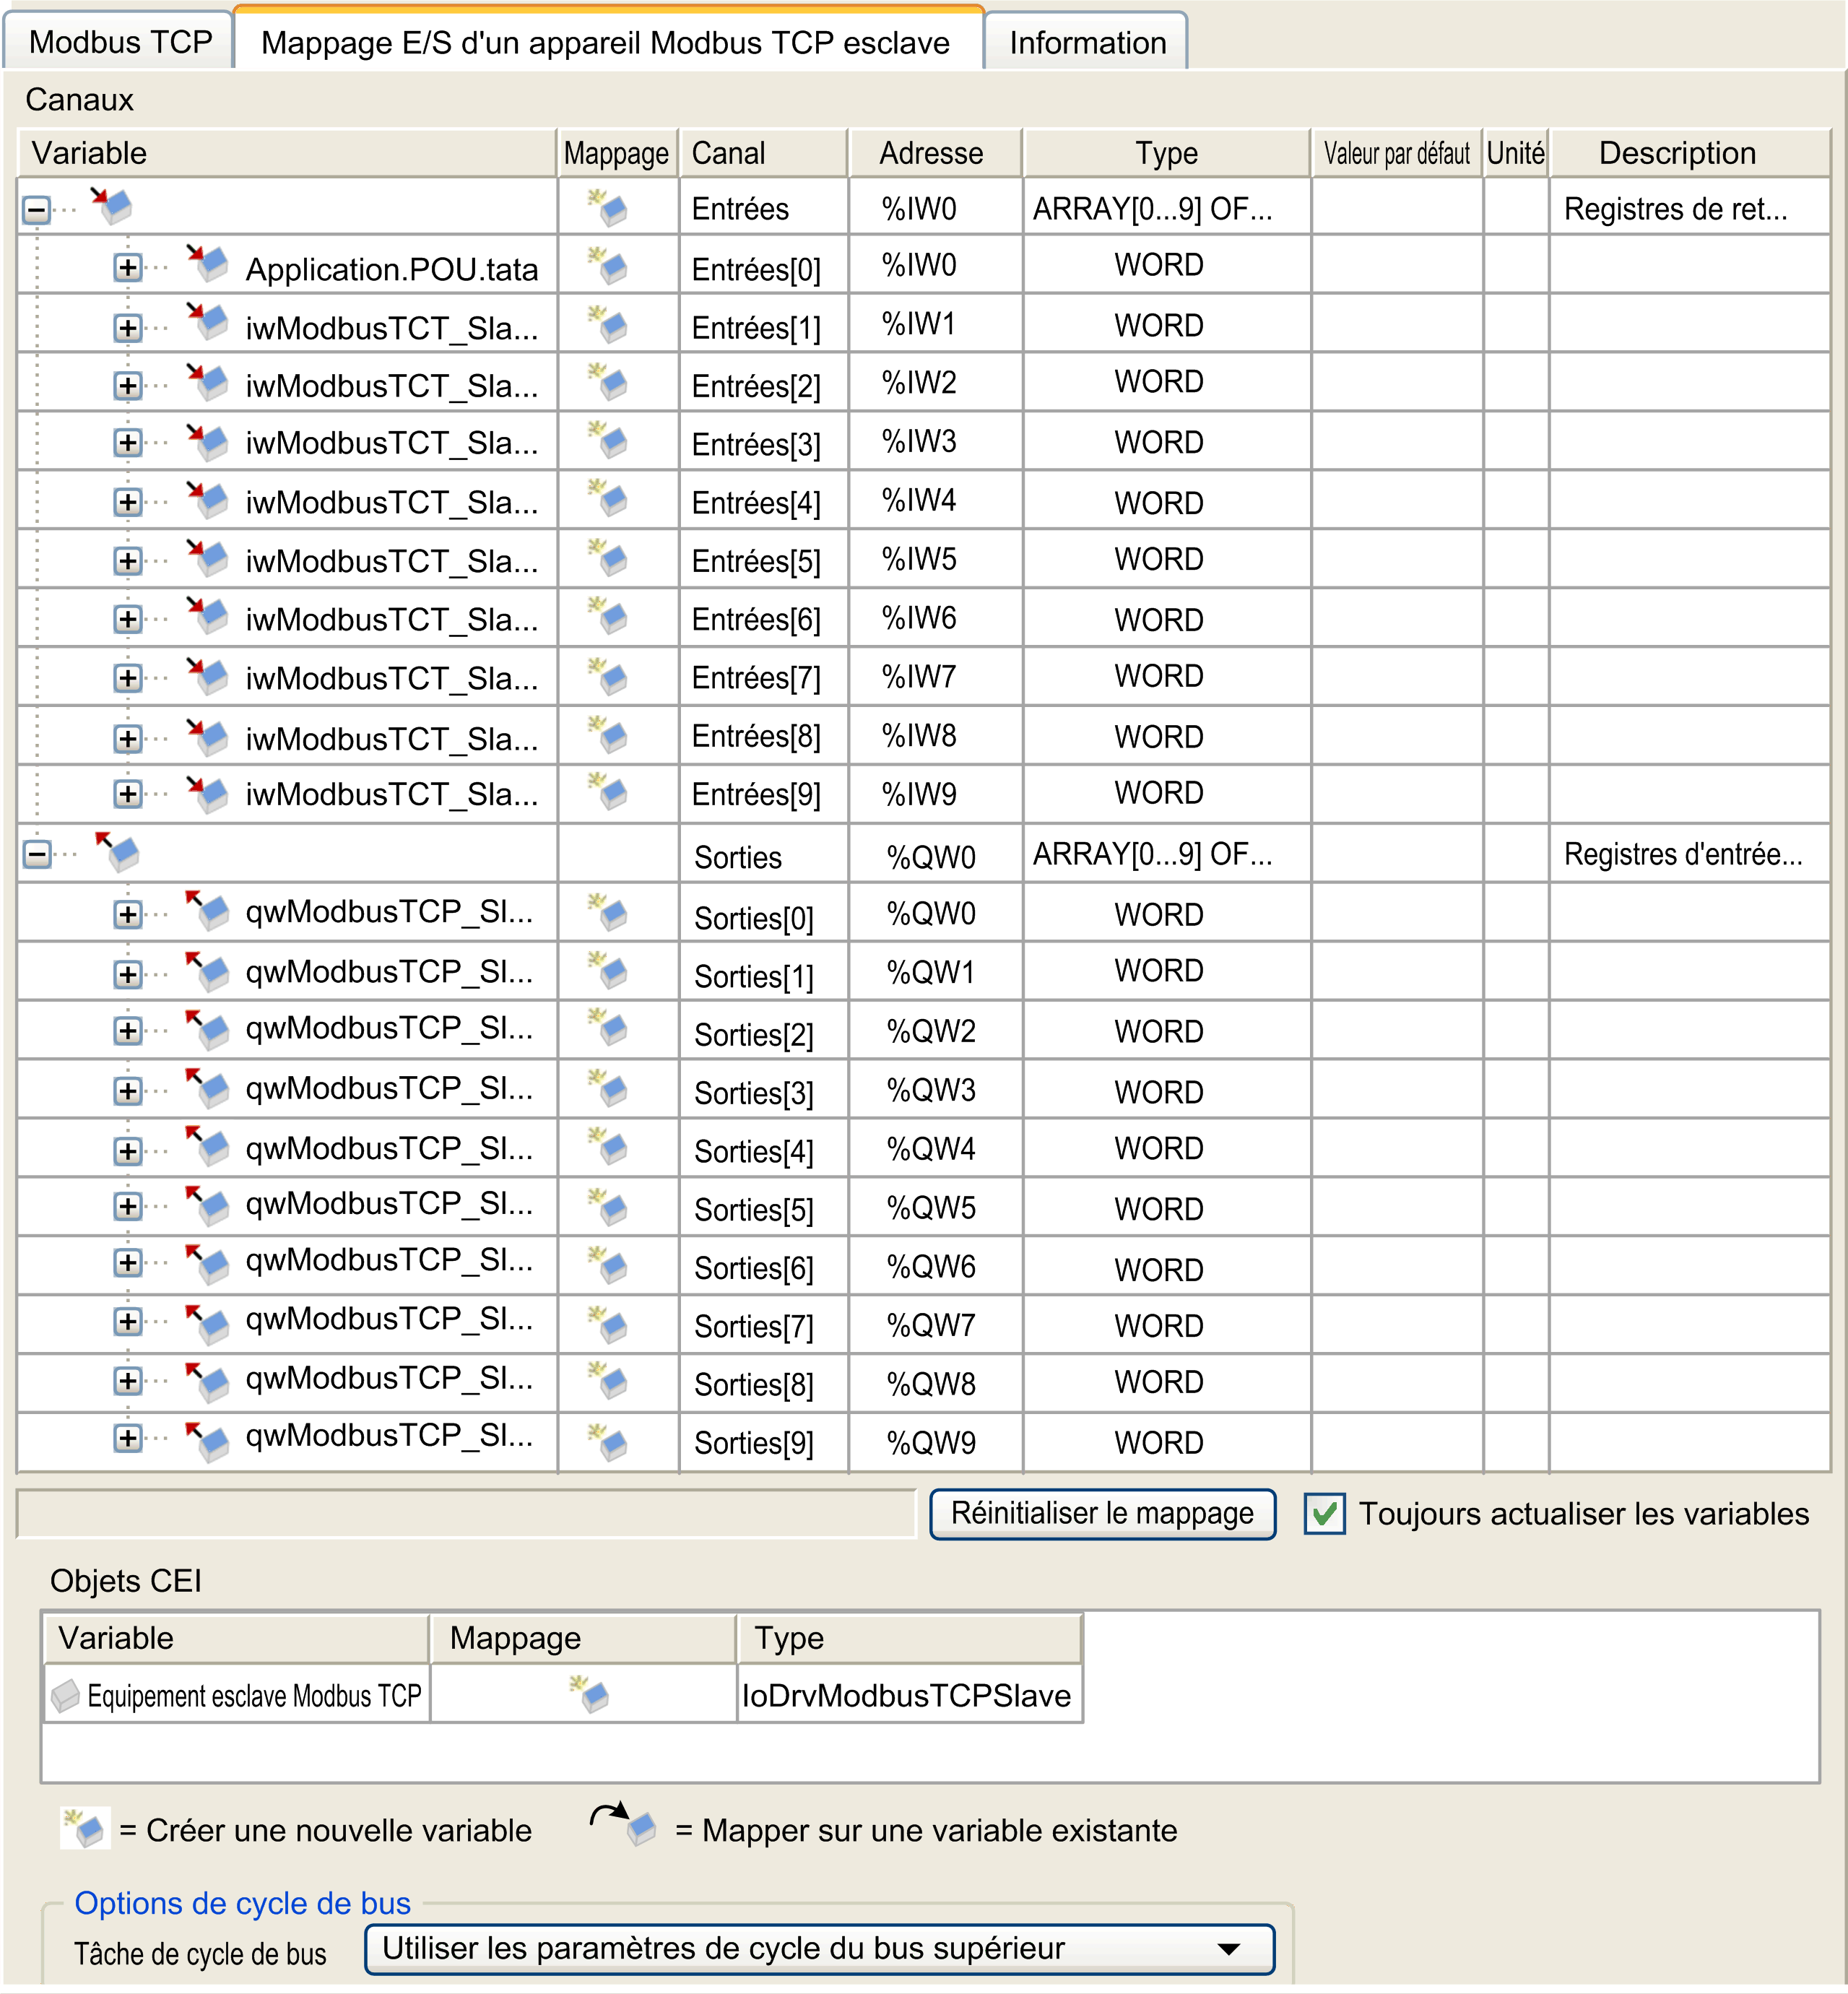Click the mapping icon in the Sorties[8] row
The image size is (1848, 1994).
[x=608, y=1381]
